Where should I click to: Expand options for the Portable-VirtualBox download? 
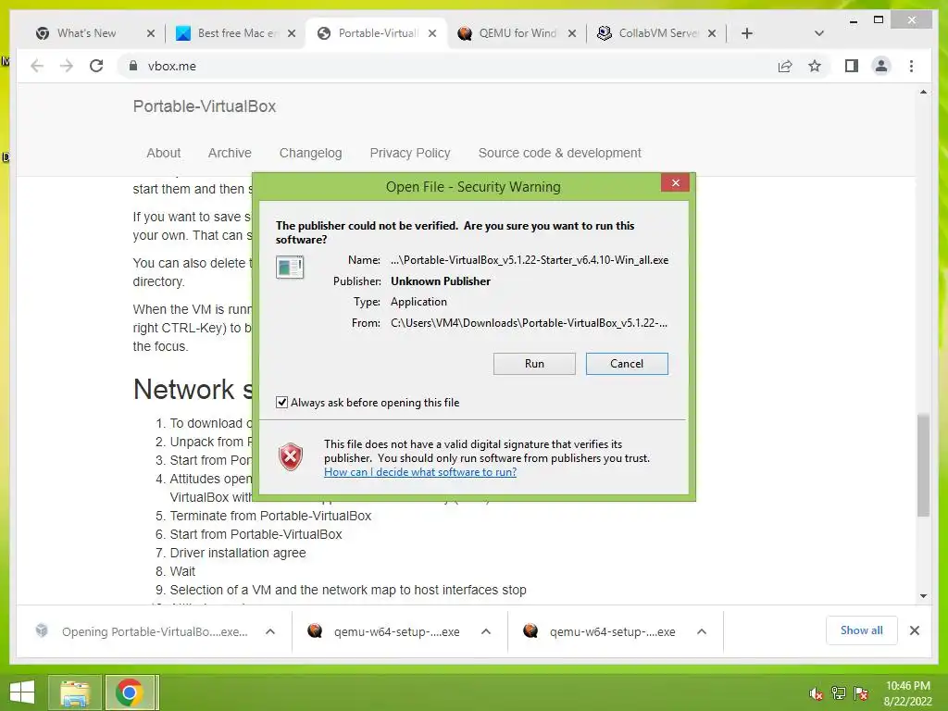coord(270,631)
